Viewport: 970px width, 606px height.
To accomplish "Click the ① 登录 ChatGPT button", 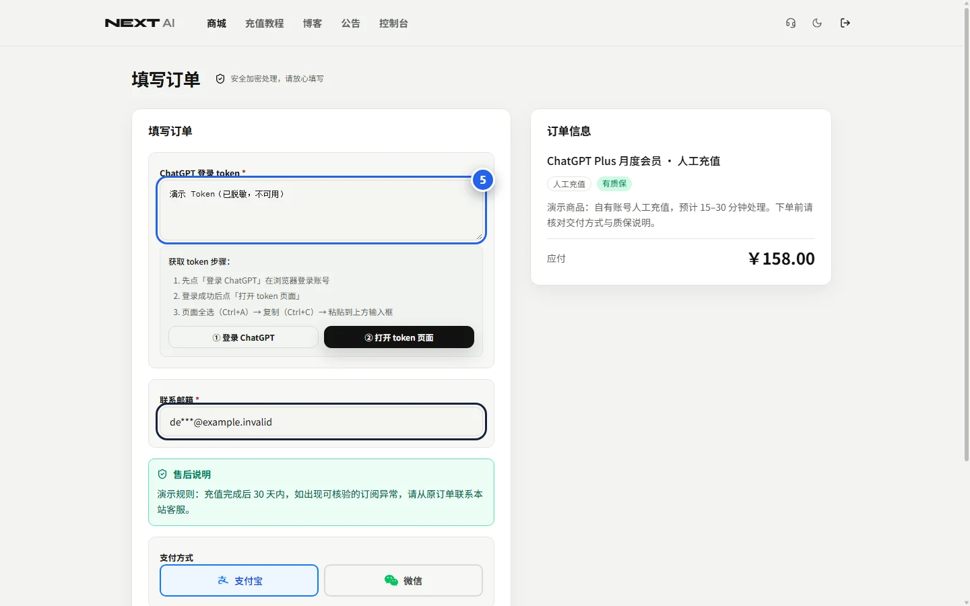I will coord(243,337).
